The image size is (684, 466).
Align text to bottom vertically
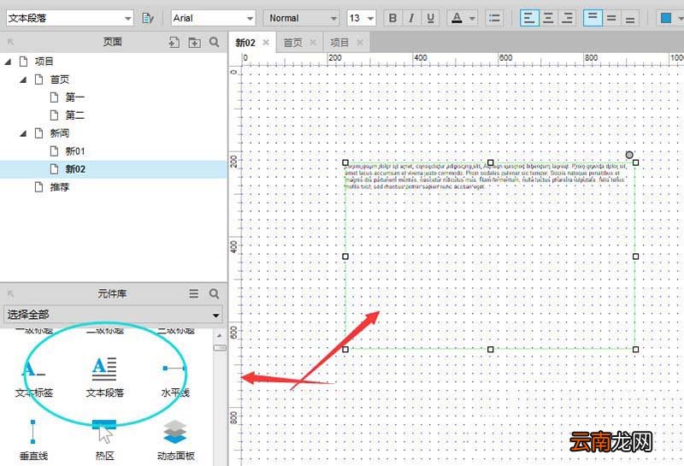coord(630,18)
